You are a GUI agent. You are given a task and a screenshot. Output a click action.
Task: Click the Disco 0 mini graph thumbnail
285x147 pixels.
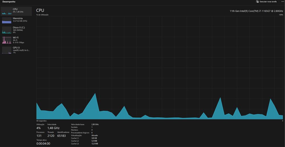click(x=7, y=30)
